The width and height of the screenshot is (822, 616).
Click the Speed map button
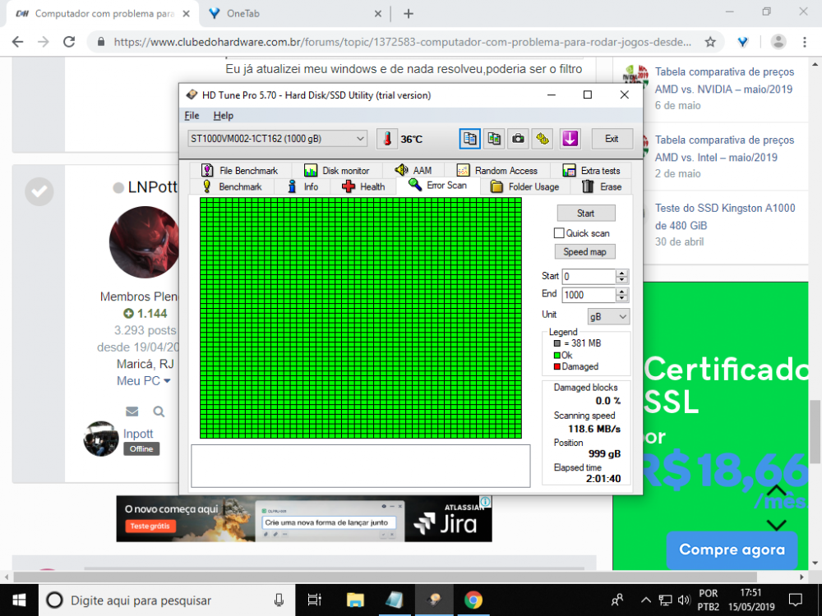click(x=585, y=251)
